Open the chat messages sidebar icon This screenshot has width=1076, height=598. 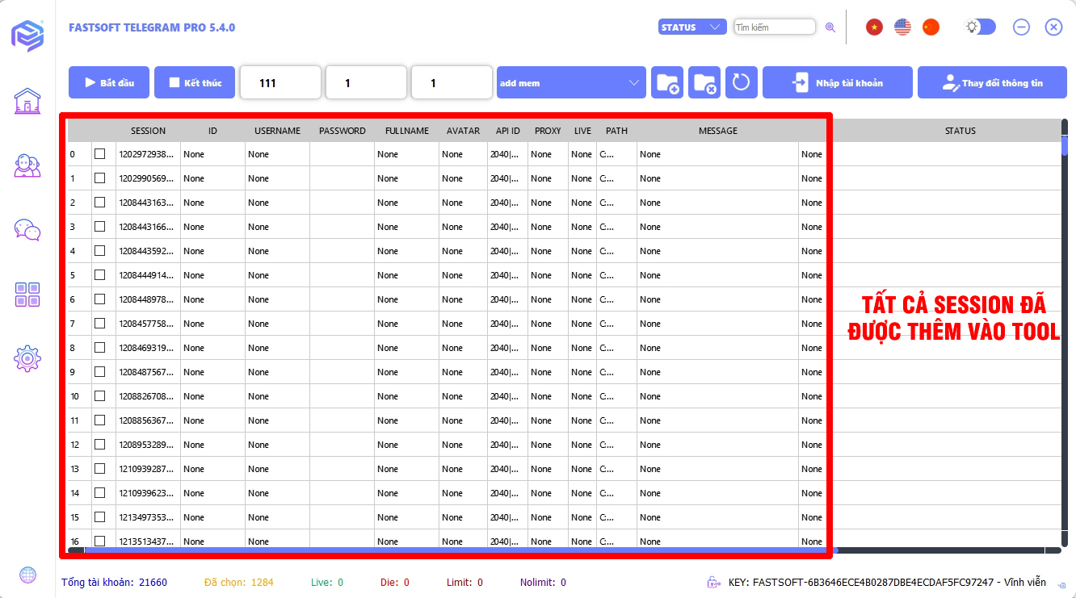pyautogui.click(x=27, y=230)
